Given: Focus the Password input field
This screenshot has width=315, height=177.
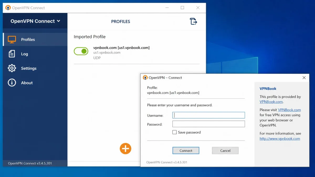Looking at the screenshot, I should tap(209, 124).
